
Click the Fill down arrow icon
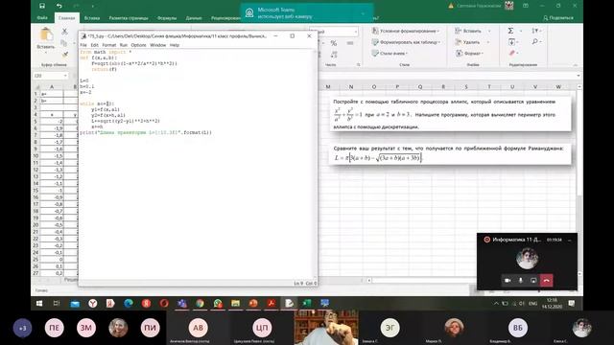[511, 41]
